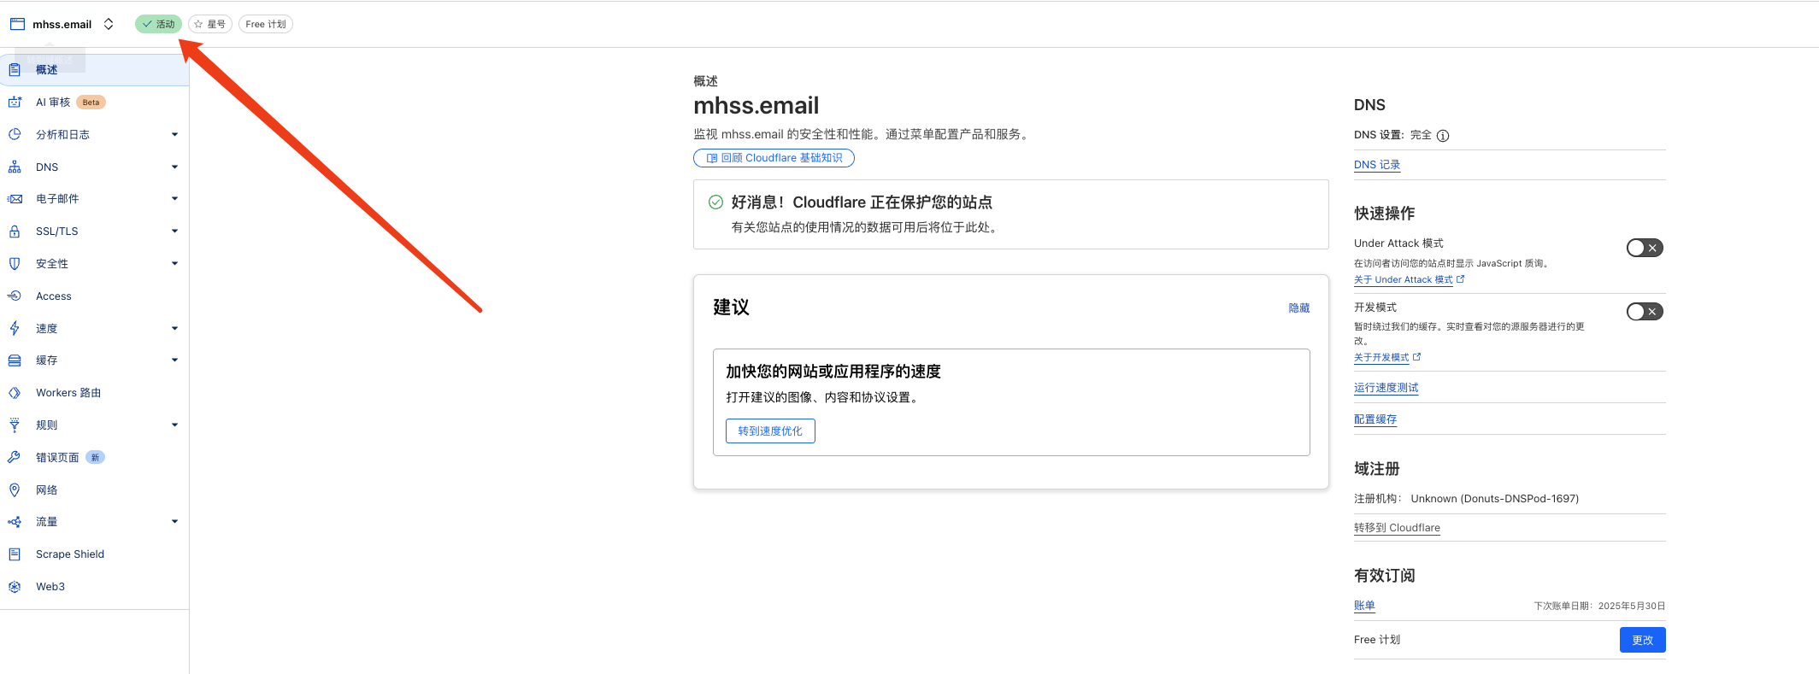
Task: Click the DNS setup info circle icon
Action: tap(1443, 136)
